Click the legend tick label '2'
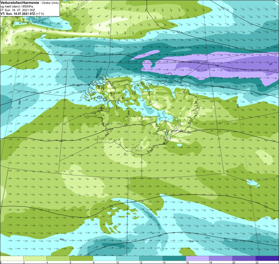 tap(24, 262)
